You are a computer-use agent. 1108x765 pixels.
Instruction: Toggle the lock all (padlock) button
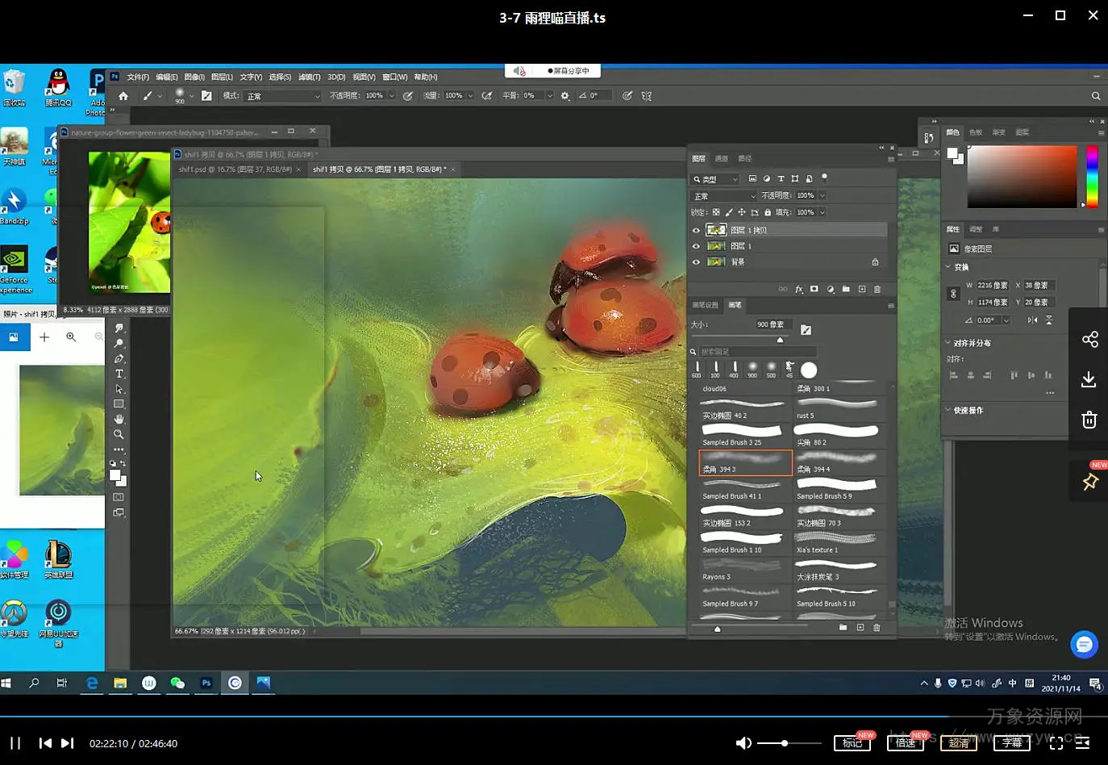(768, 212)
